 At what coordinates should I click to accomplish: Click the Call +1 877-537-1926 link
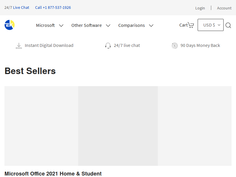(x=53, y=8)
